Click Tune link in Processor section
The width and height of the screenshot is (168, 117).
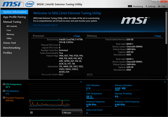click(x=77, y=36)
